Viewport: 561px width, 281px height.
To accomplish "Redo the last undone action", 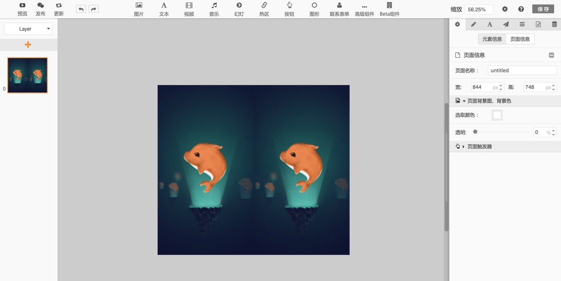I will pos(93,9).
